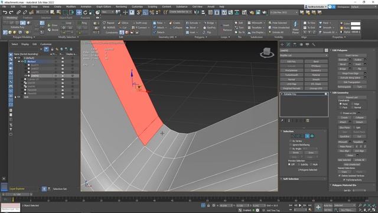Open the Display command panel tab
The image size is (378, 213).
[307, 44]
